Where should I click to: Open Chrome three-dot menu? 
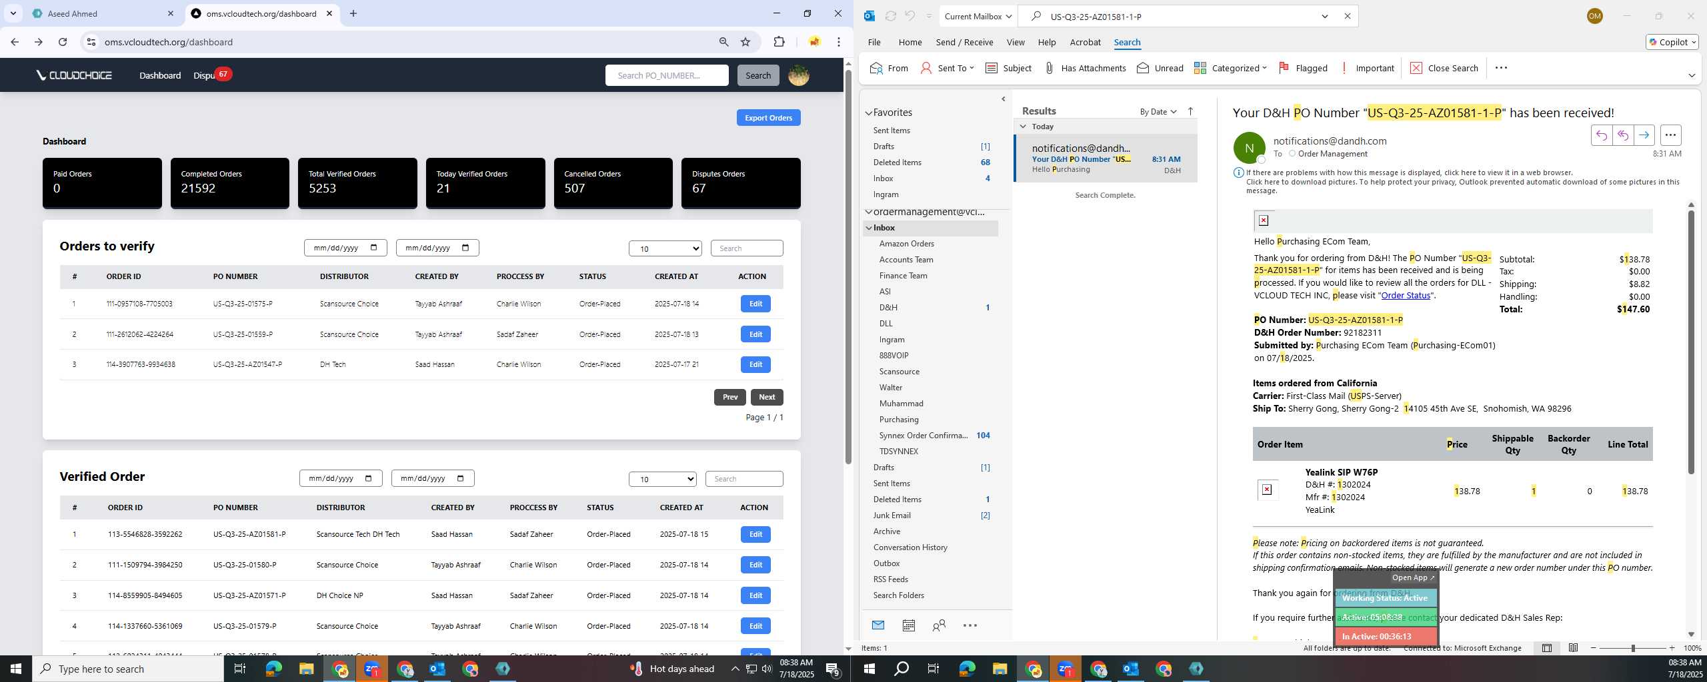coord(839,42)
